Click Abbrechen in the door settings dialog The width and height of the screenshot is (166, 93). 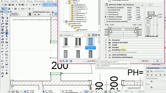pos(145,61)
